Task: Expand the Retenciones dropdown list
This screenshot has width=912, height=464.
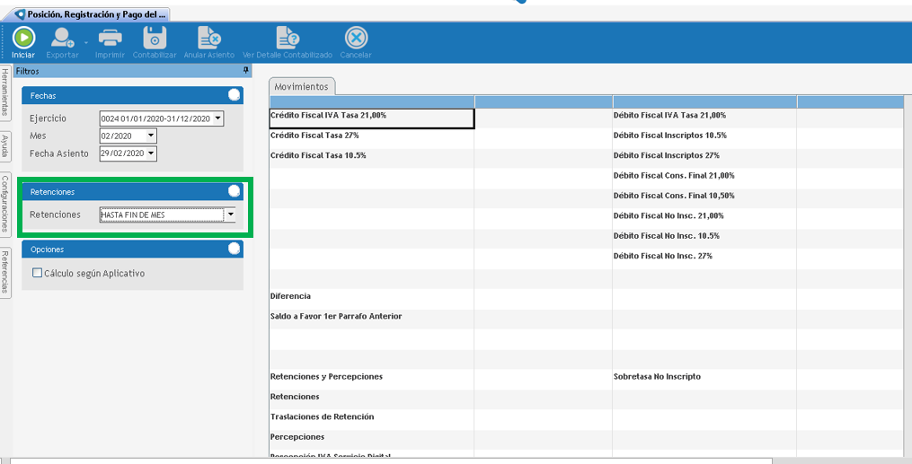Action: point(230,214)
